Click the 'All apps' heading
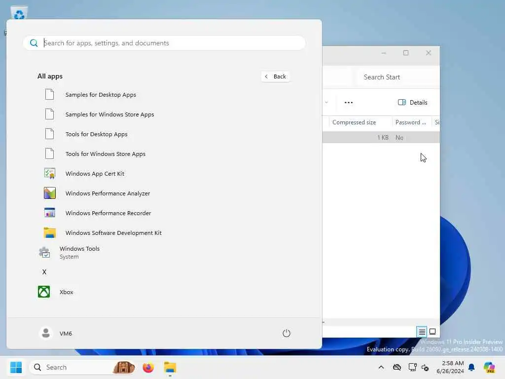Screen dimensions: 505x379 pos(50,76)
